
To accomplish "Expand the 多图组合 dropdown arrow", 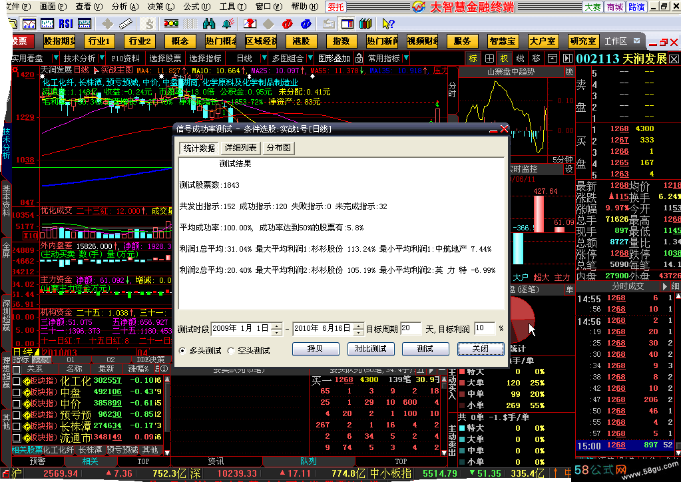I will [310, 58].
